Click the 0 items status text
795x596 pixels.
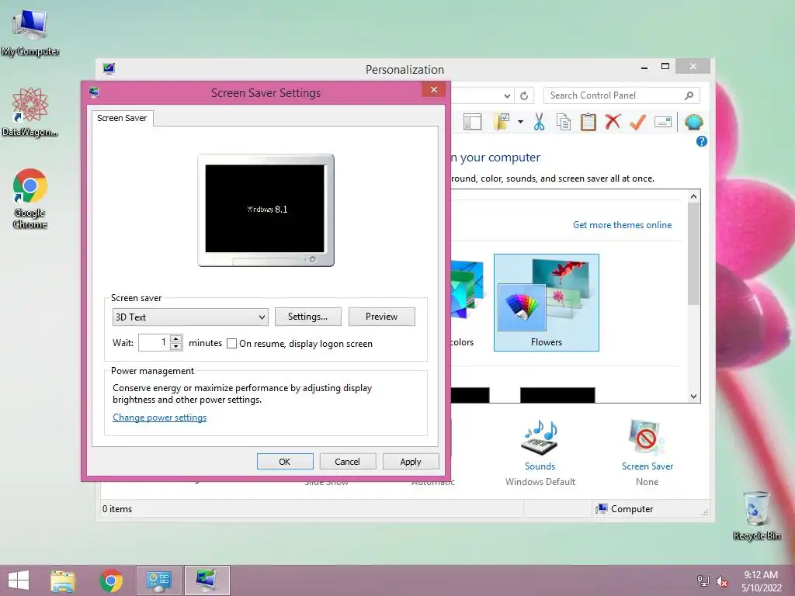coord(117,509)
